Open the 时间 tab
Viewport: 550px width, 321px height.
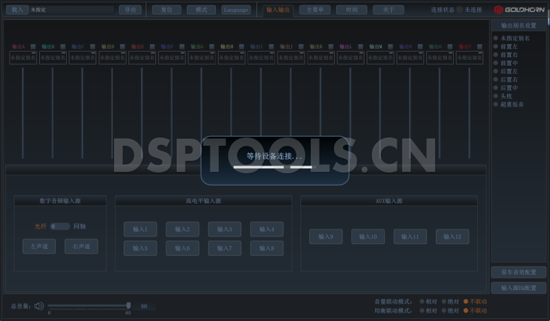[x=352, y=10]
